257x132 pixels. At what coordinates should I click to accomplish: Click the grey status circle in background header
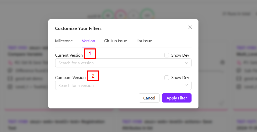click(133, 15)
